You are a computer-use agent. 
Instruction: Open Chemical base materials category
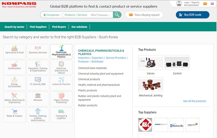92,68
